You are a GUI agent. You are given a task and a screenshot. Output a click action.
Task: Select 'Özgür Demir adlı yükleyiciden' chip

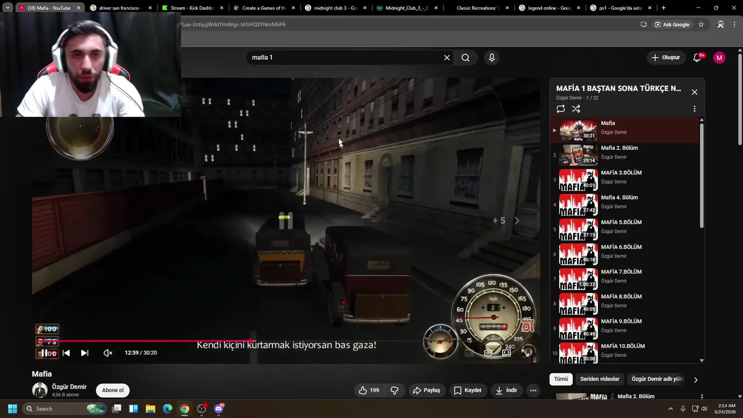tap(658, 379)
